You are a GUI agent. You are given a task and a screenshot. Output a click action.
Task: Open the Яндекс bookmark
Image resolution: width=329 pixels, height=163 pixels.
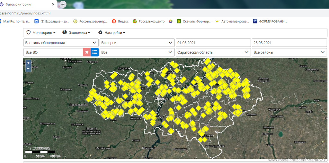(120, 21)
